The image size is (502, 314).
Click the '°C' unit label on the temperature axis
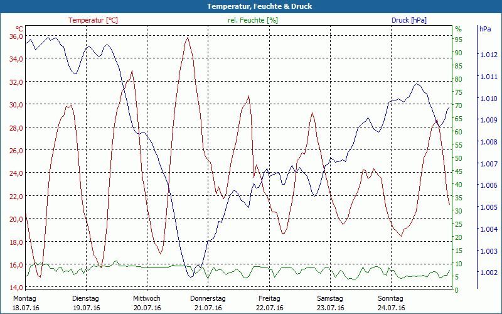[x=19, y=29]
